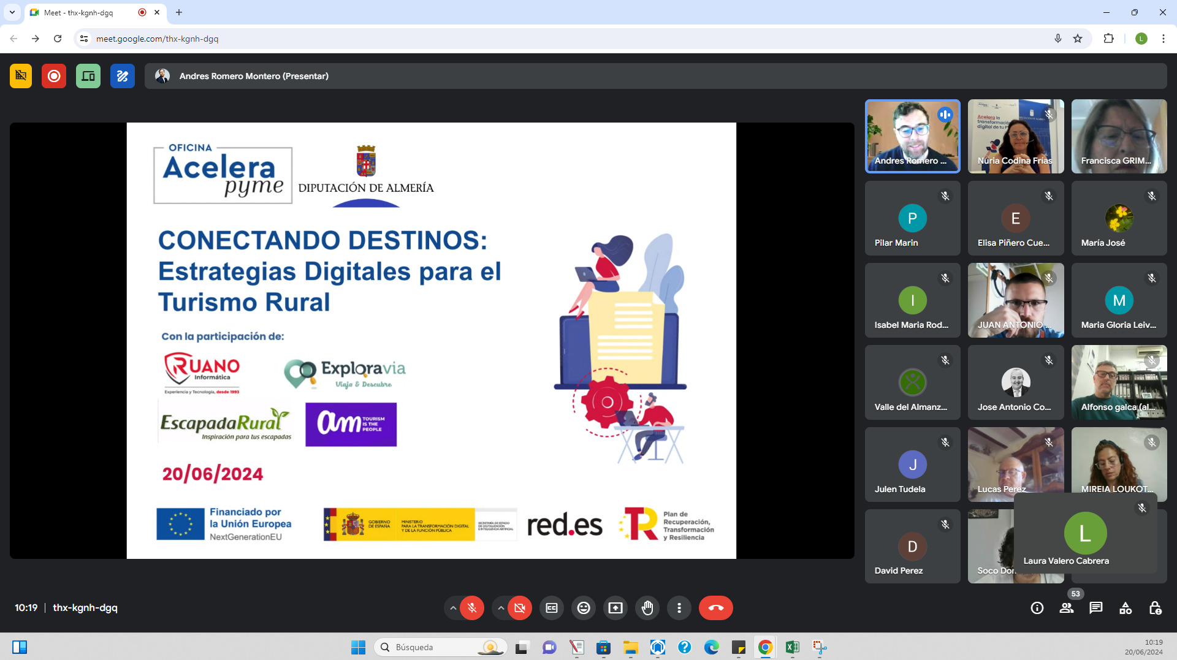Select Julen Tudela participant tile
Screen dimensions: 1177x660
[x=913, y=465]
